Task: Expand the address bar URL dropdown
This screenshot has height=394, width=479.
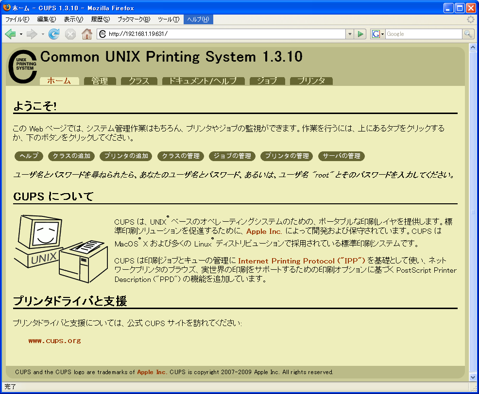Action: 350,34
